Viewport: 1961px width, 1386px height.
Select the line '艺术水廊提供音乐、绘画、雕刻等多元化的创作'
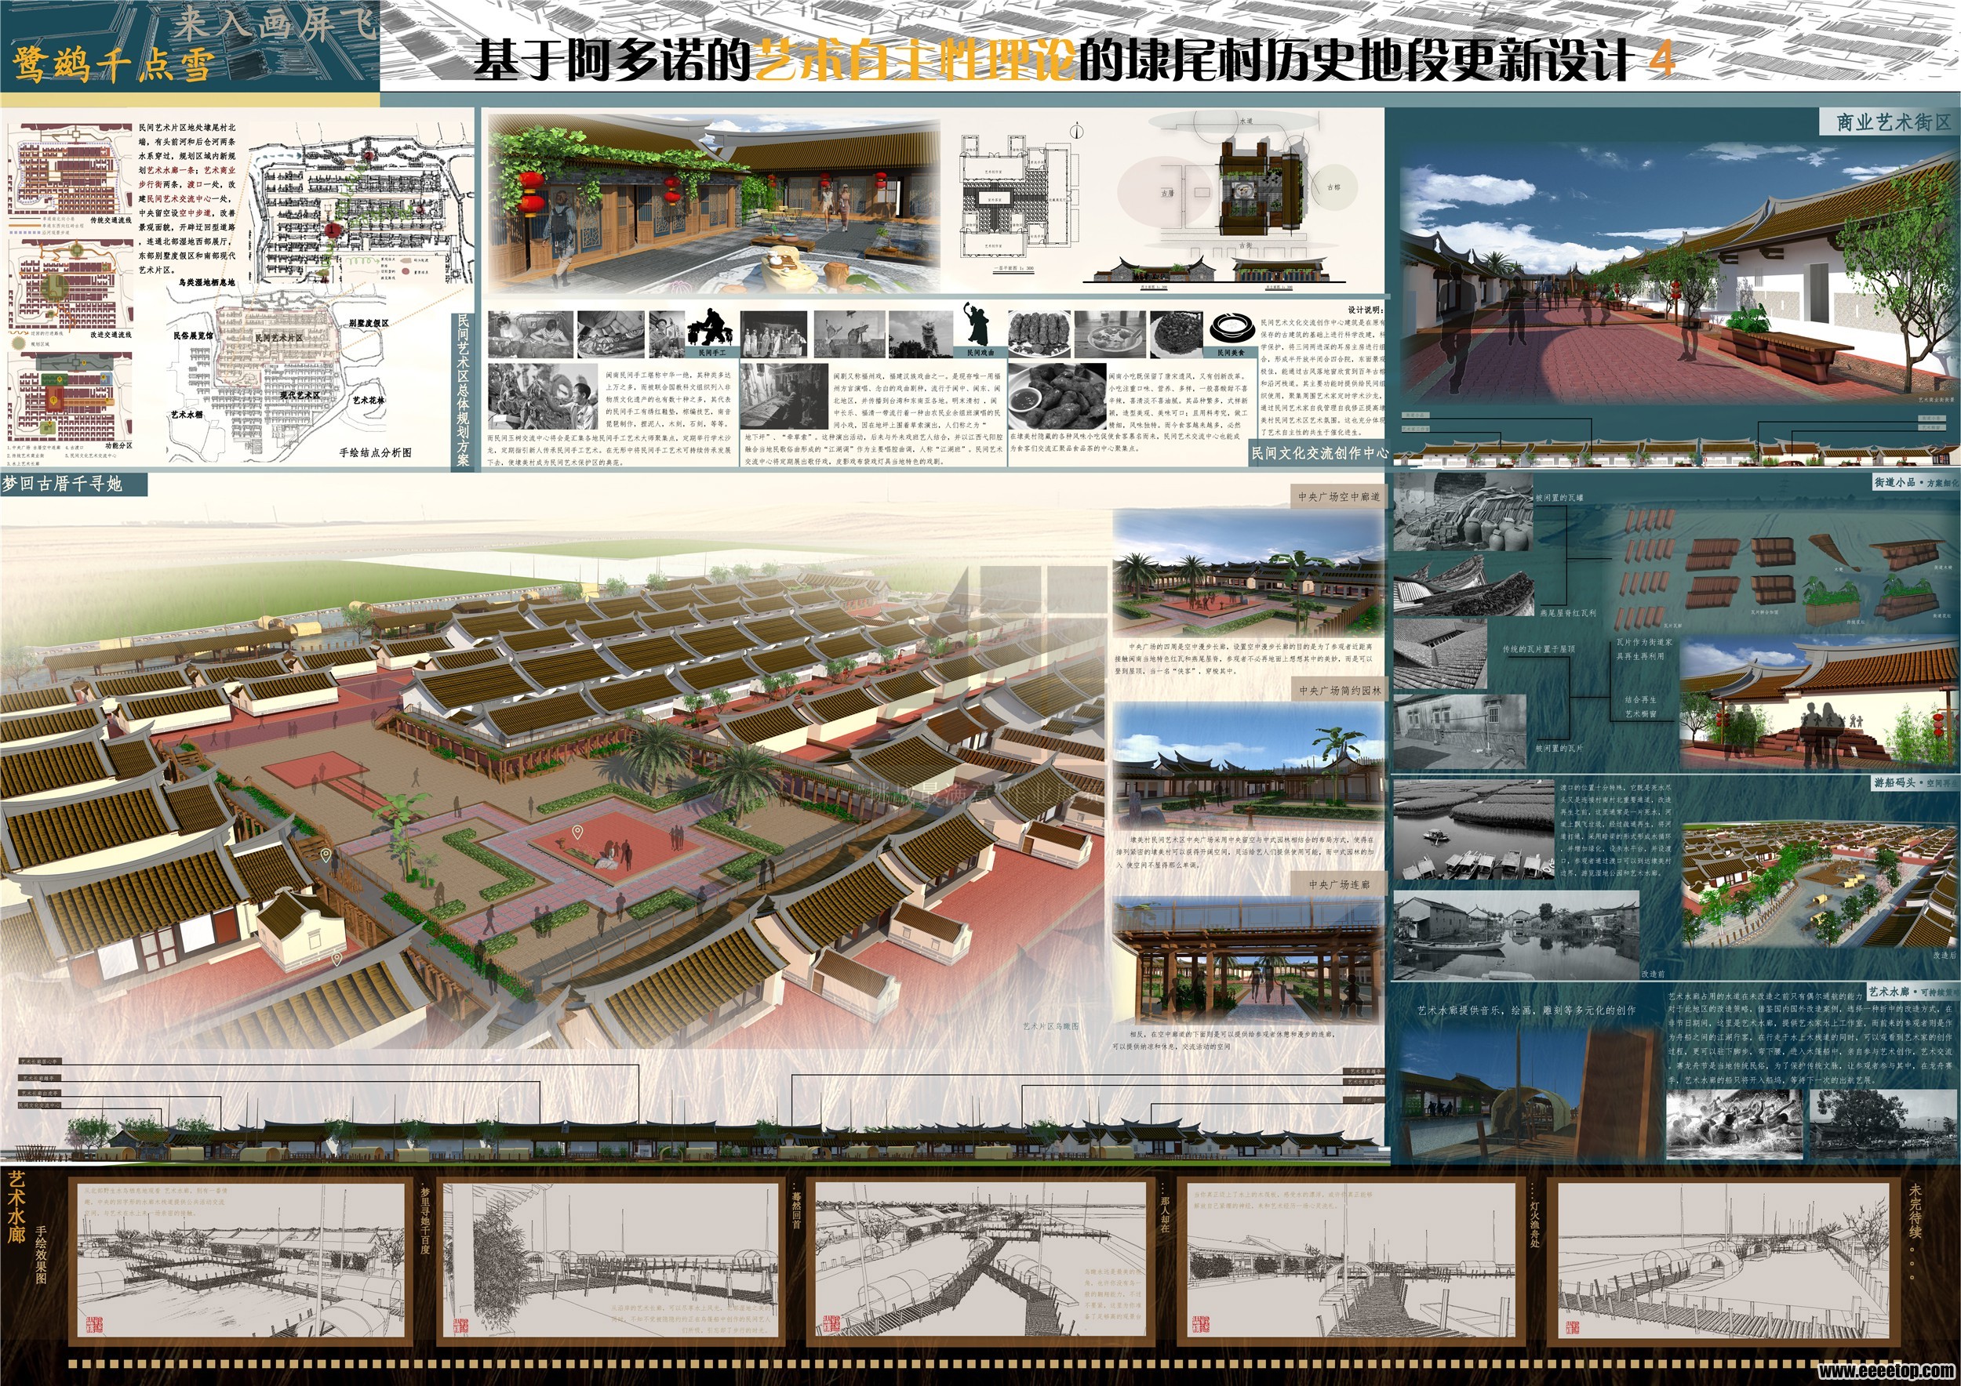coord(1526,1010)
